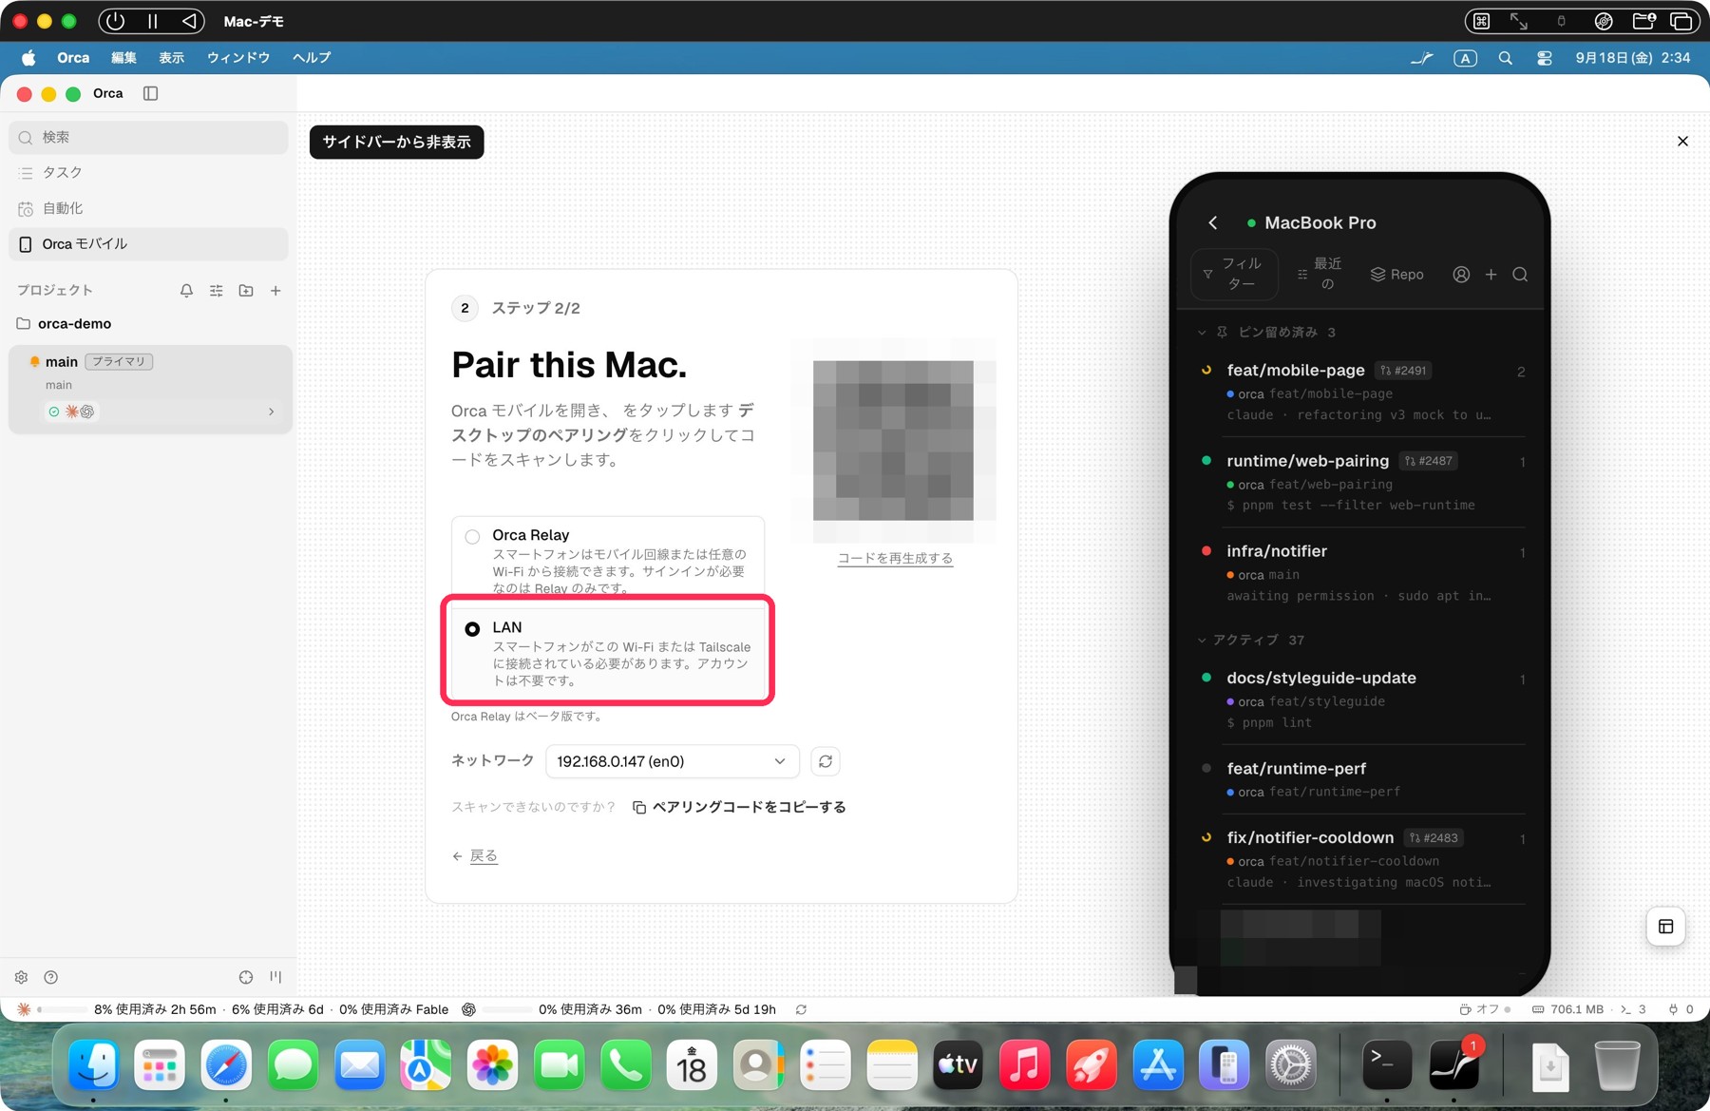This screenshot has width=1710, height=1111.
Task: Click the Claude usage icon in status bar
Action: click(x=24, y=1009)
